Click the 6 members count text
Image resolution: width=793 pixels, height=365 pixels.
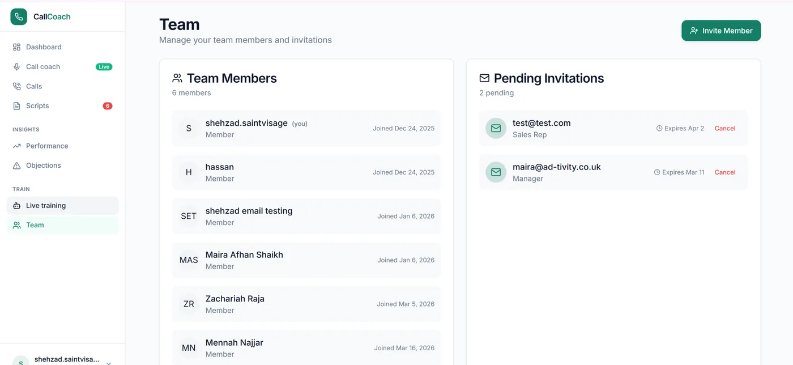click(191, 93)
